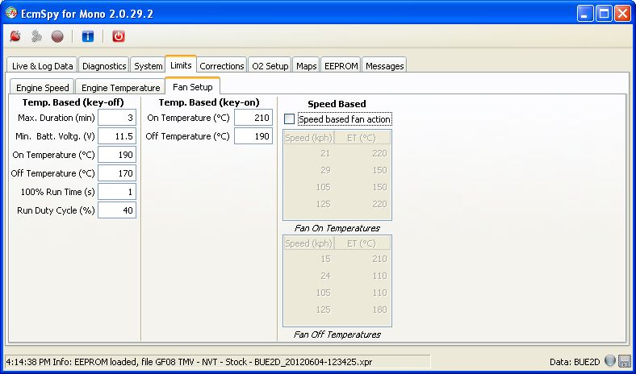Click the red record log button
Viewport: 636px width, 374px height.
coord(56,36)
